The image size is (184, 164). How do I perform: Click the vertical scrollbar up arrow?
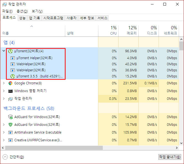pyautogui.click(x=181, y=39)
